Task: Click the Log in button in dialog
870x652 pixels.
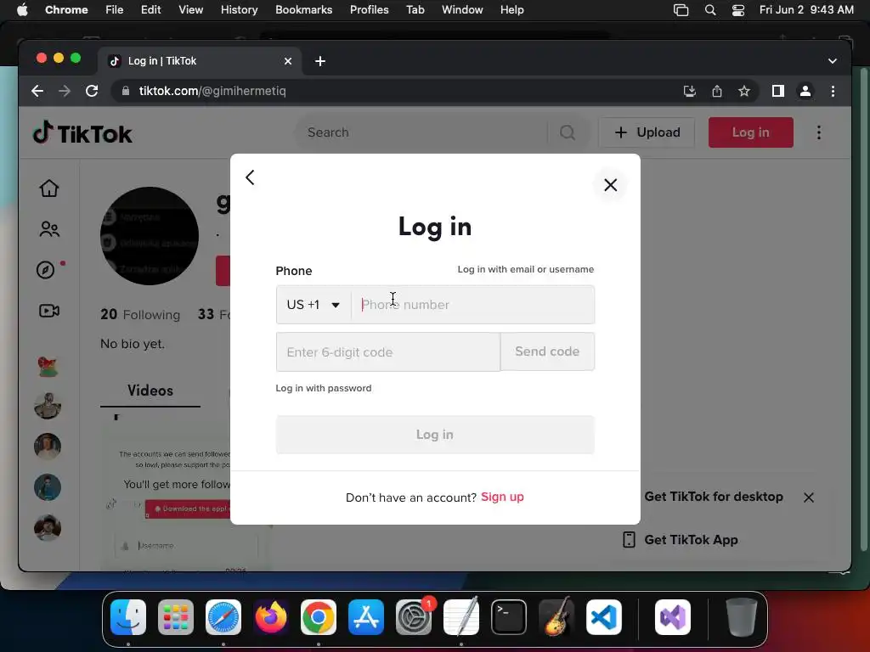Action: coord(435,435)
